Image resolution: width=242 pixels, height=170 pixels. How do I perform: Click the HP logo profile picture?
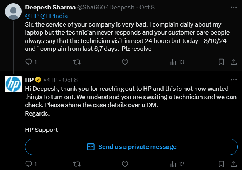pyautogui.click(x=13, y=85)
